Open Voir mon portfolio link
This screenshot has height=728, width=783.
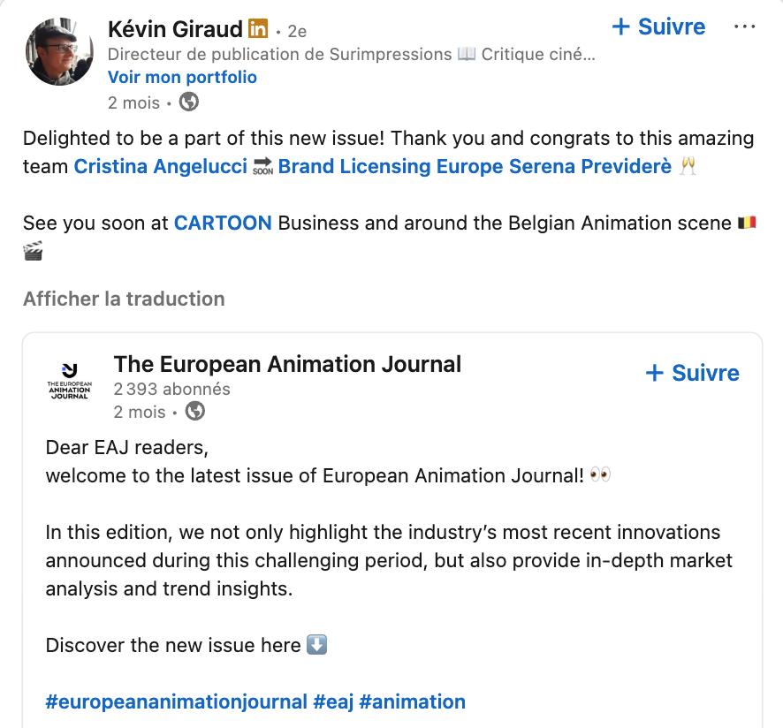point(182,77)
